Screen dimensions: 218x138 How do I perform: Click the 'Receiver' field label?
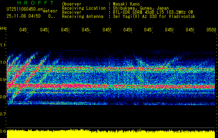click(72, 12)
